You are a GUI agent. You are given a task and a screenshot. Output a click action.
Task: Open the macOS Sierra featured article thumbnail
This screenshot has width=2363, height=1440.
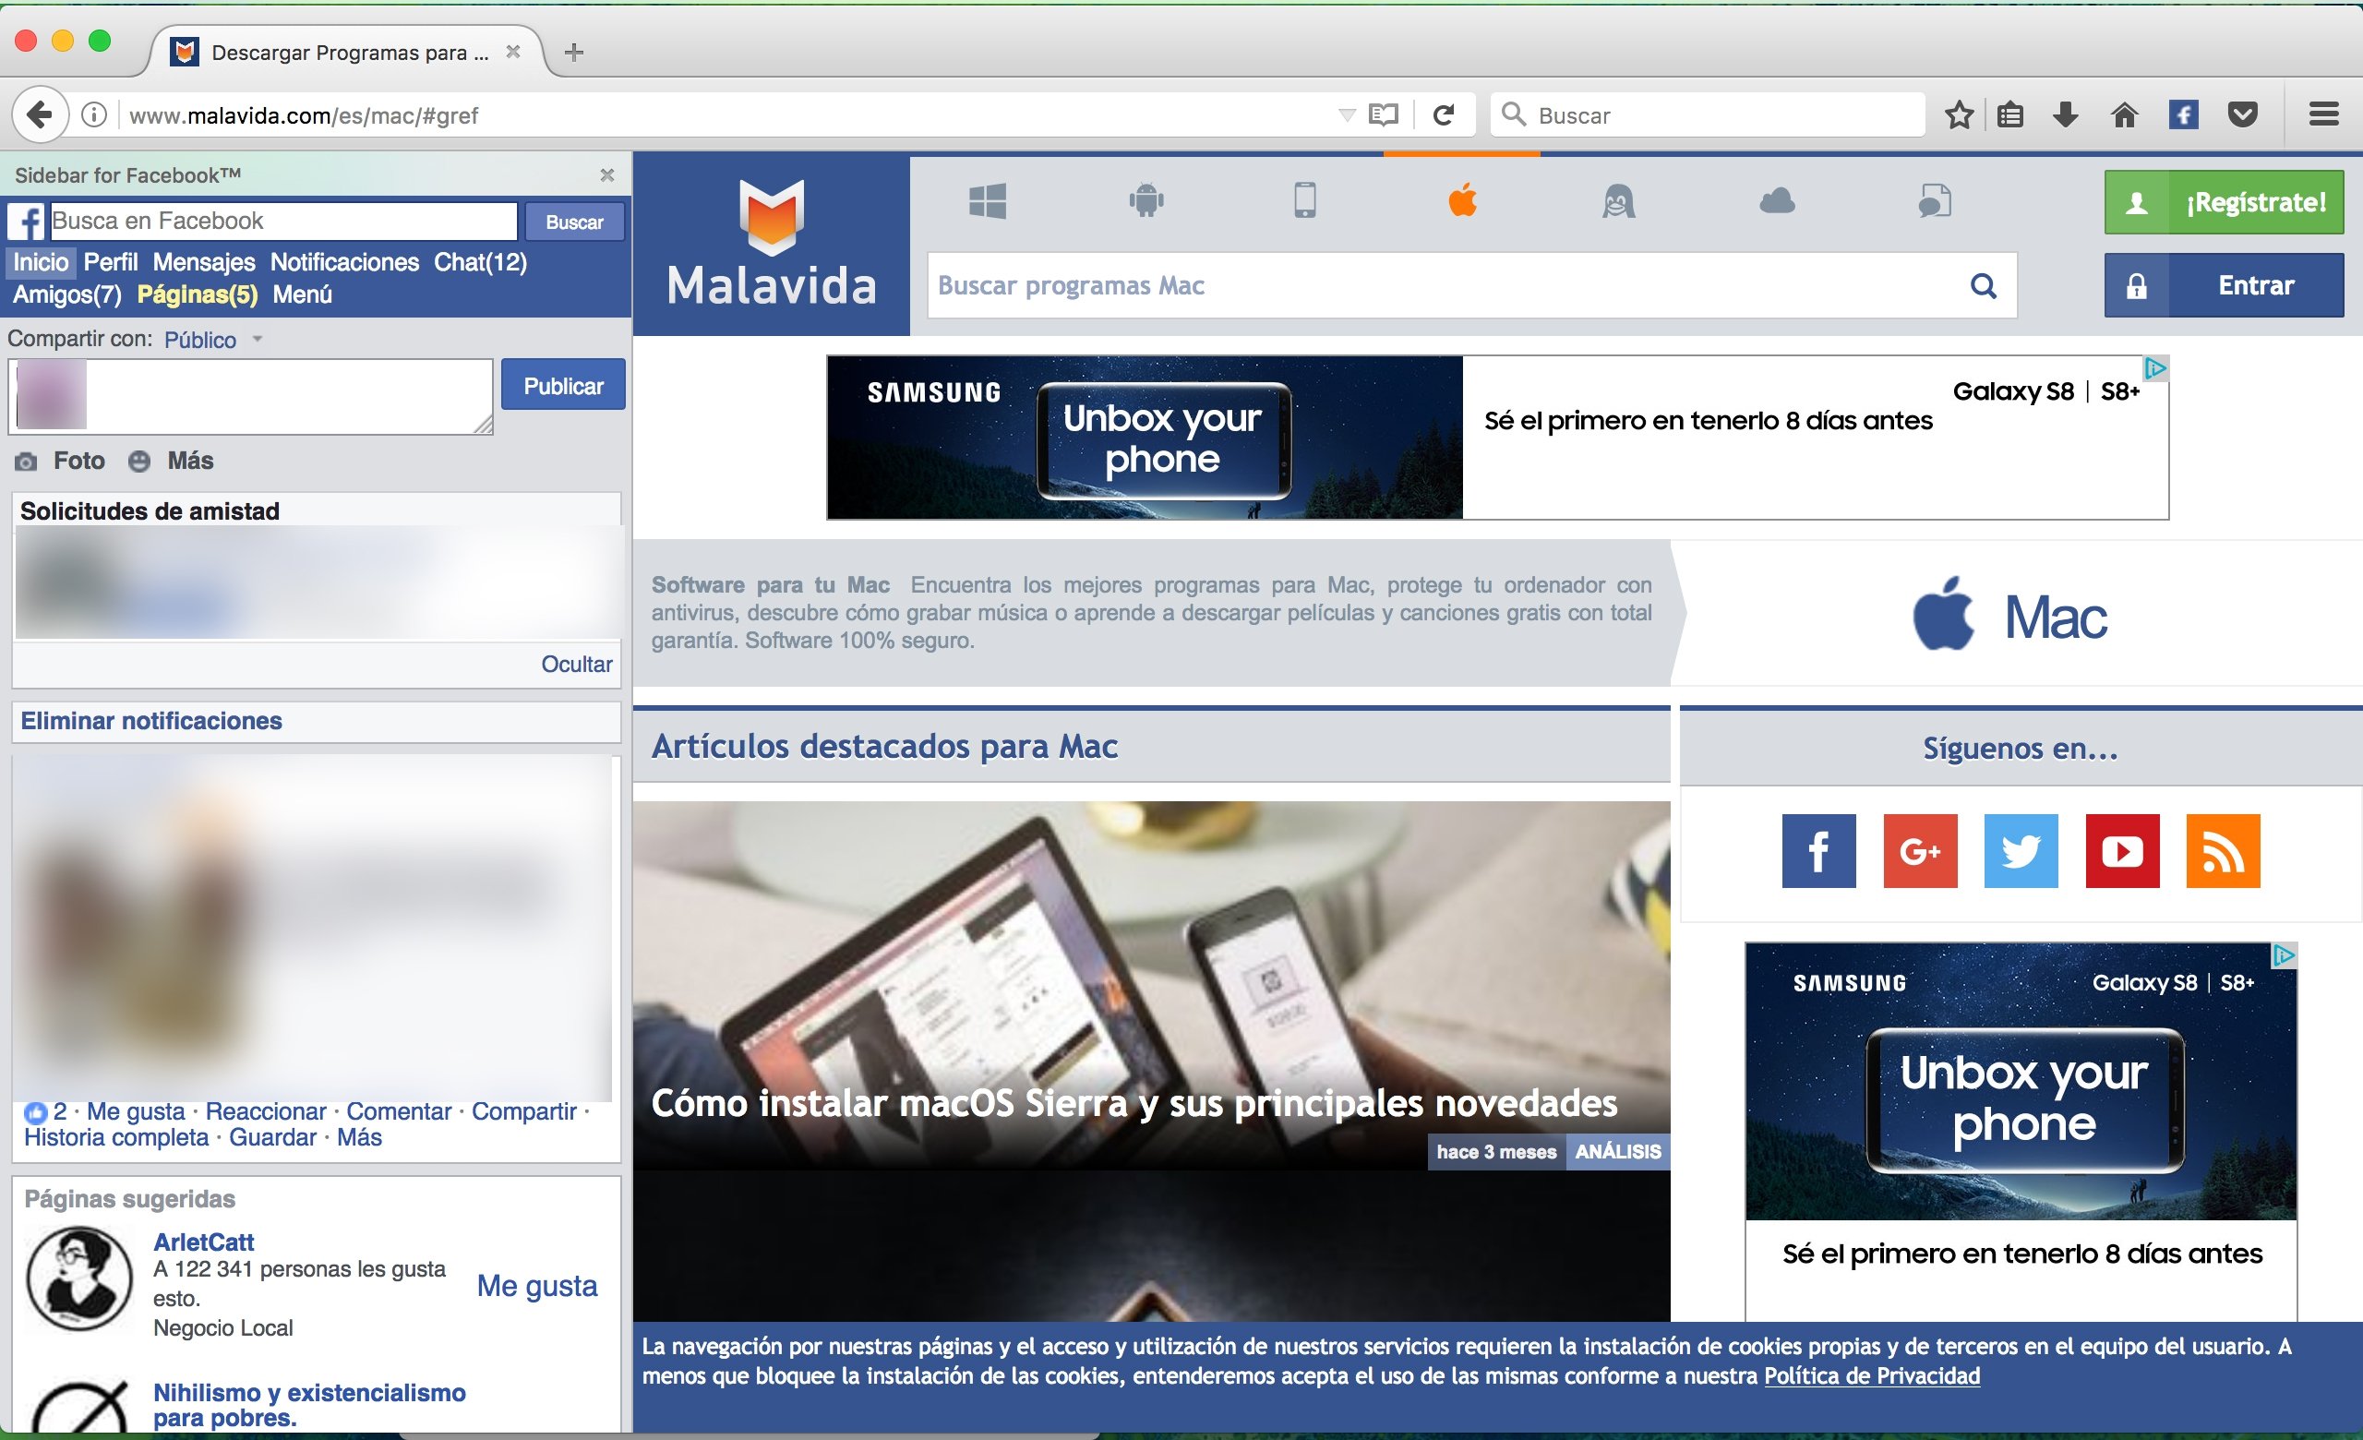pyautogui.click(x=1151, y=986)
